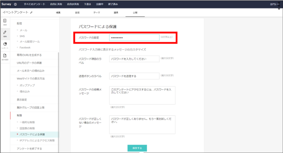Image resolution: width=283 pixels, height=153 pixels.
Task: Click the vertical dots menu icon
Action: click(x=279, y=6)
